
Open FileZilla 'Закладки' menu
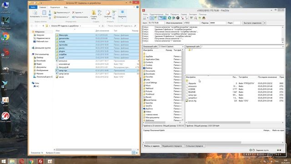193,14
